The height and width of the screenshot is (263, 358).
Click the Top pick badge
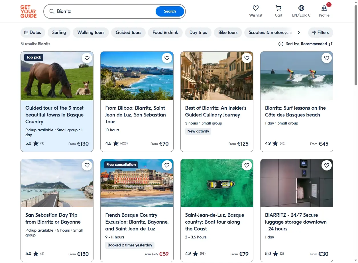(34, 57)
